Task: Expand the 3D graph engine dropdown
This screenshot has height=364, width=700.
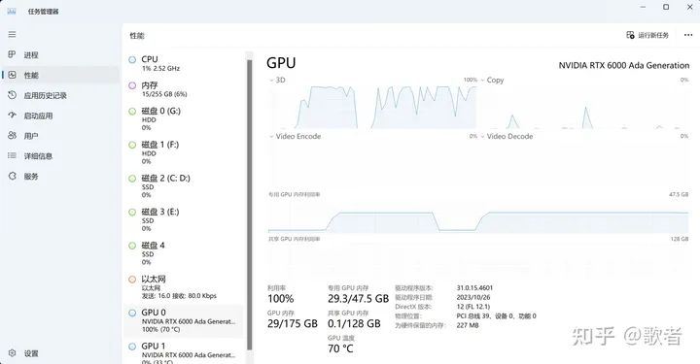Action: pos(271,81)
